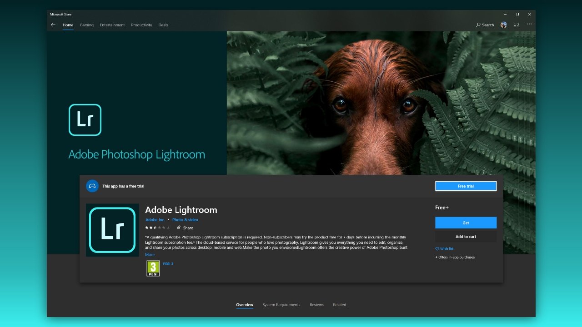Open Offers in-app purchases details
The height and width of the screenshot is (327, 582).
point(455,257)
